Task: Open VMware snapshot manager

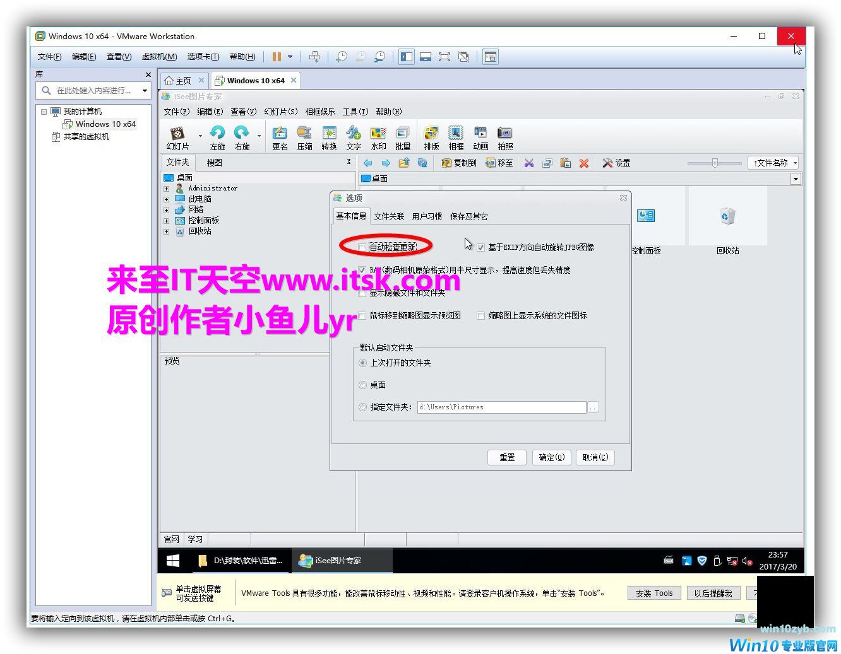Action: 379,57
